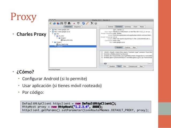This screenshot has height=128, width=171.
Task: Select the intl/ folder label
Action: pos(58,34)
